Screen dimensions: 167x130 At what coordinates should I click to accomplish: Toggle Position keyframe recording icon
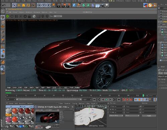pos(136,100)
